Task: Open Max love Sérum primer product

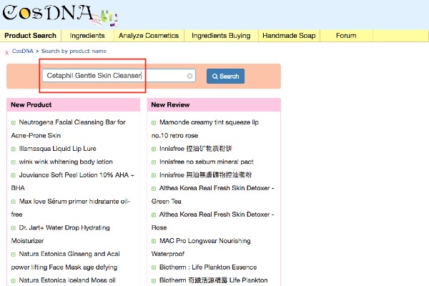Action: (x=71, y=208)
